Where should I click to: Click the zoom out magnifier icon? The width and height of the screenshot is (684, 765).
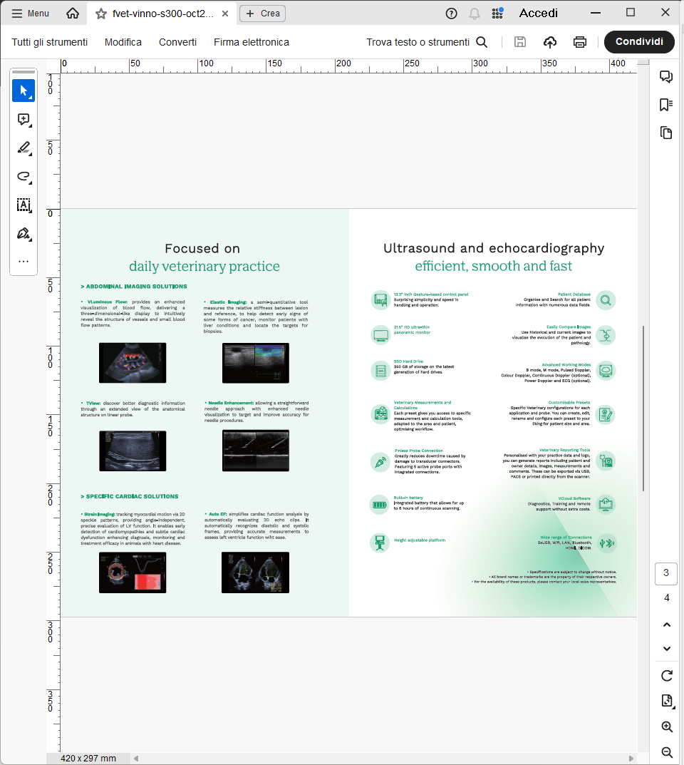point(667,752)
